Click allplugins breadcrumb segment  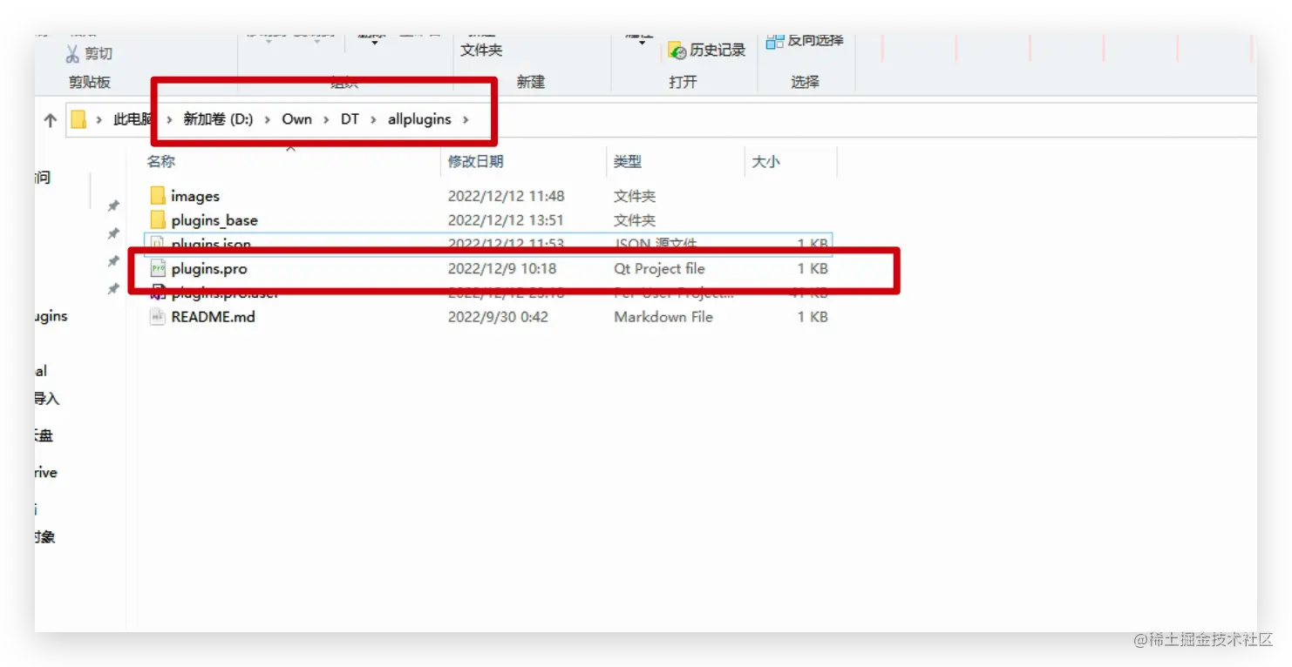(x=419, y=119)
